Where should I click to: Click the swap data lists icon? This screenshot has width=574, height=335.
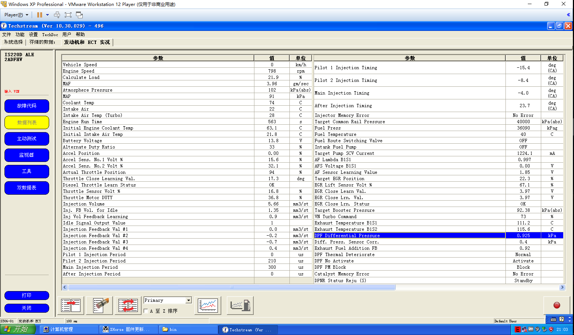click(128, 306)
